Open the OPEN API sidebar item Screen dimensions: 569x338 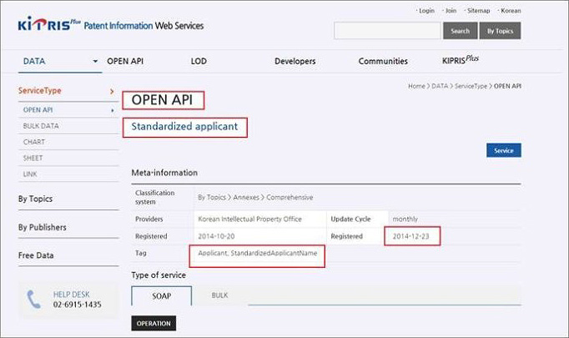point(38,110)
